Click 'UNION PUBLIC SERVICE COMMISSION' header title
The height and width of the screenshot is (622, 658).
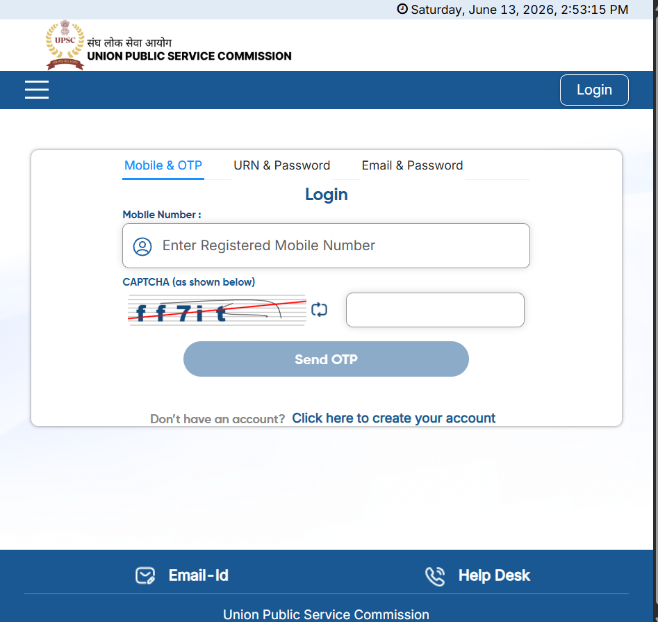pos(189,56)
